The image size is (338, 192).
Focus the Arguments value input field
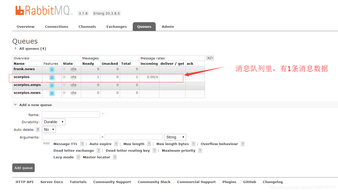134,137
